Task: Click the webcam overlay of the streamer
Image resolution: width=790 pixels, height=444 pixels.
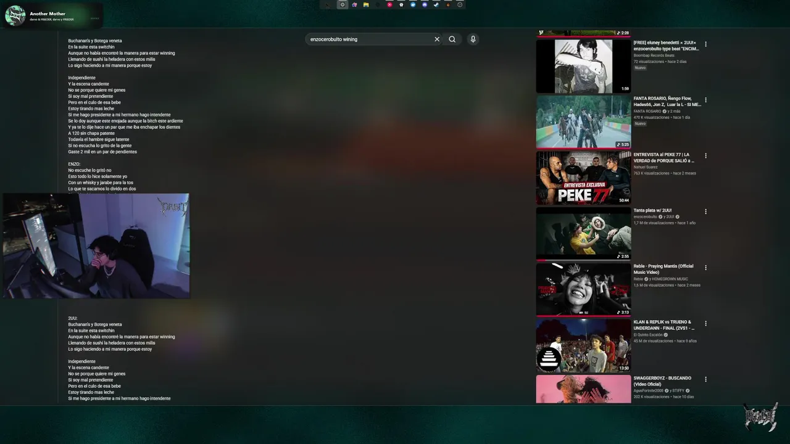Action: pos(96,246)
